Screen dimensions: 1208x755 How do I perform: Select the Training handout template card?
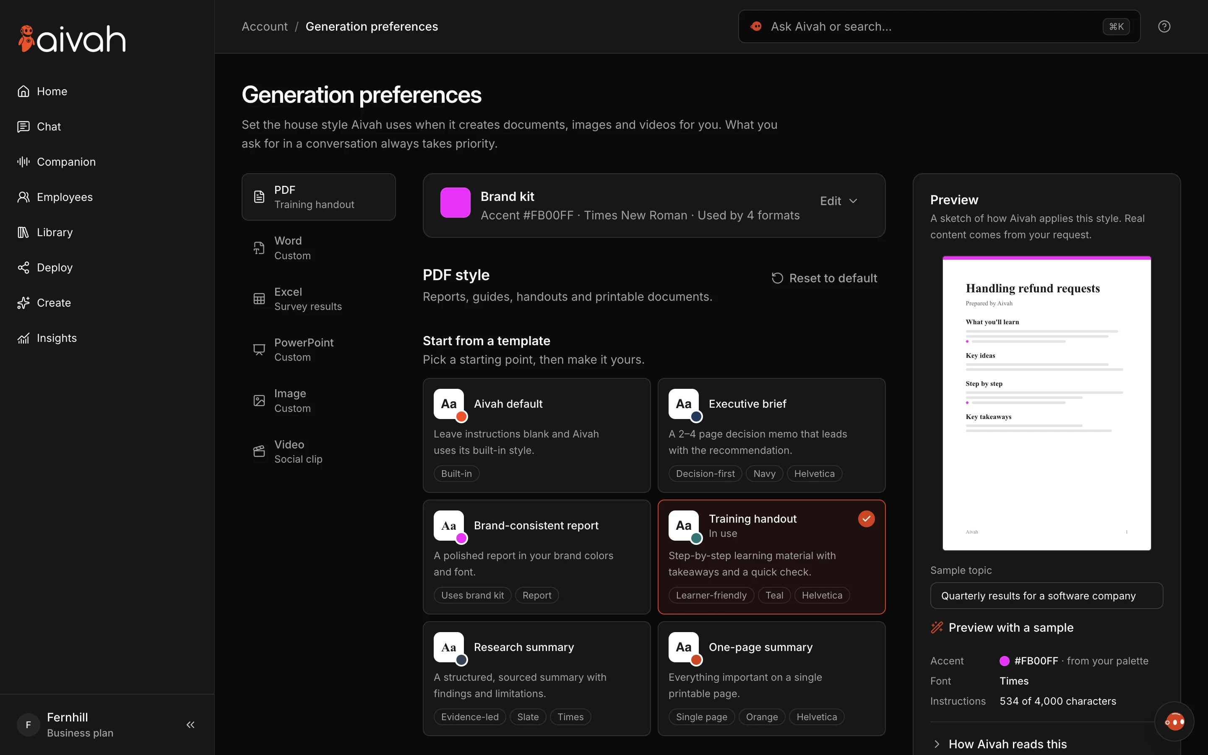771,557
